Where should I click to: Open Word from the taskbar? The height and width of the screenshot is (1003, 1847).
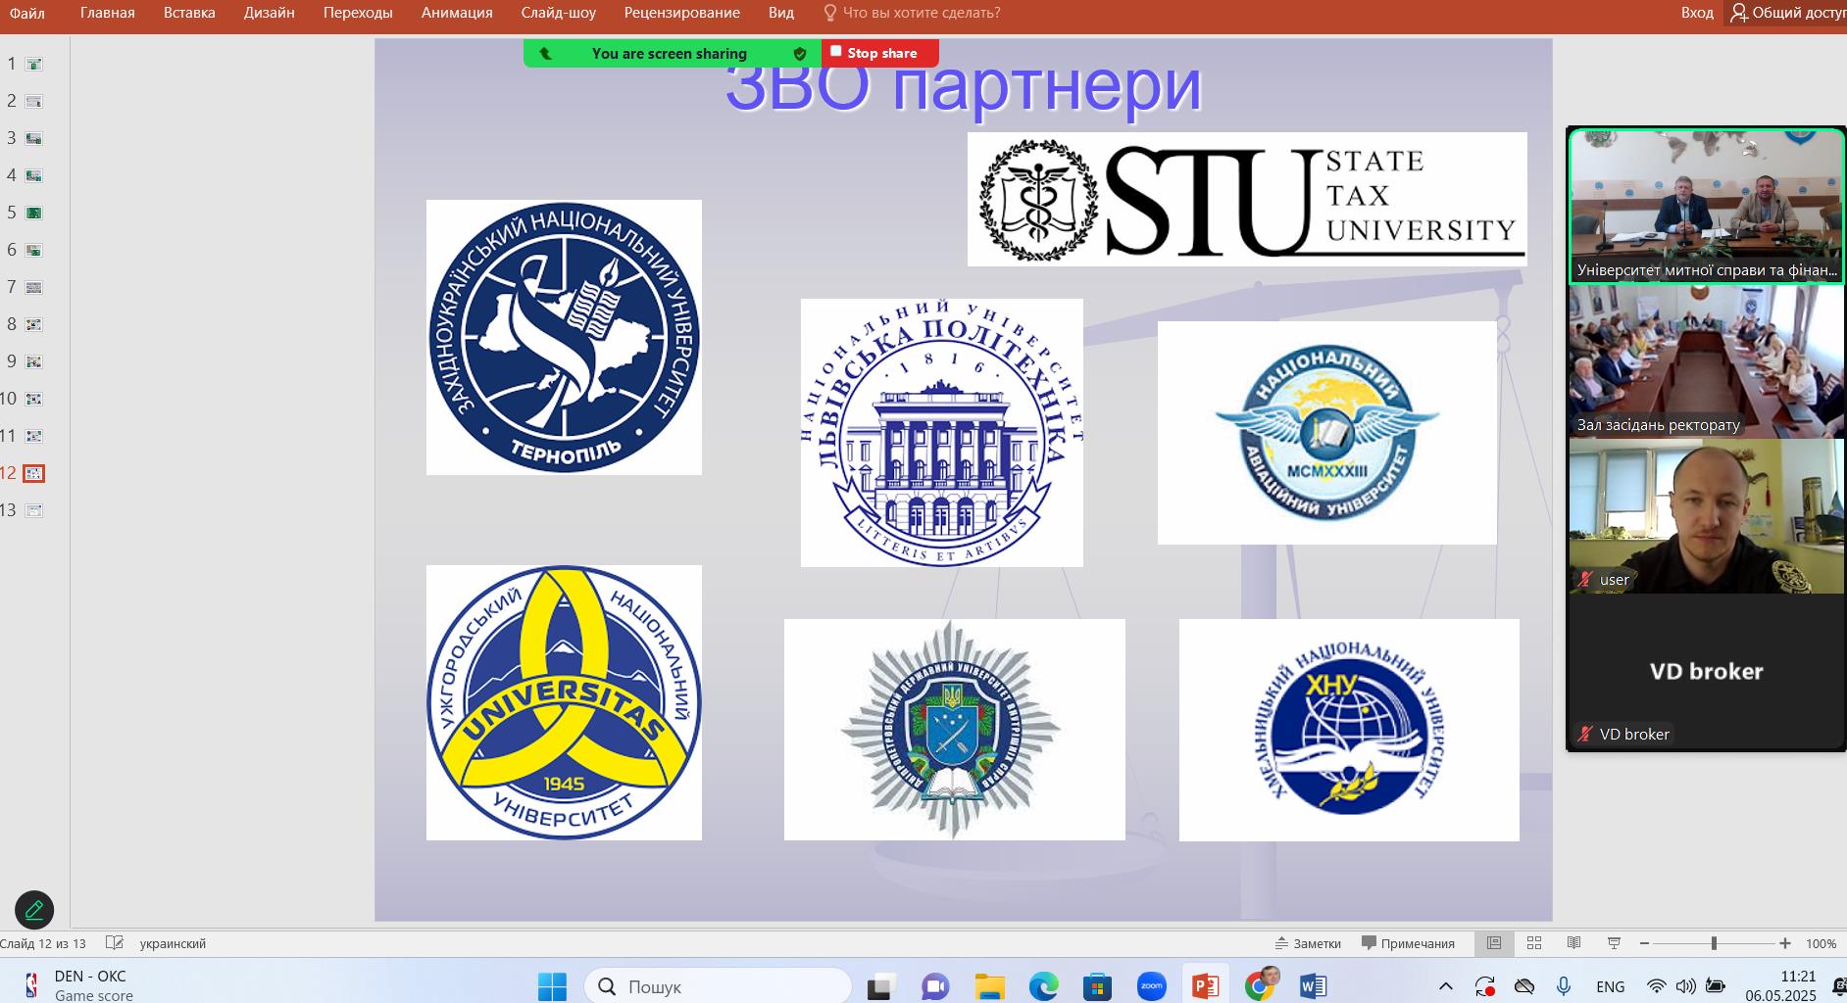click(1313, 986)
